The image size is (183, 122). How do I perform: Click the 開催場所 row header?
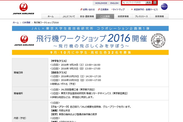coord(30,93)
